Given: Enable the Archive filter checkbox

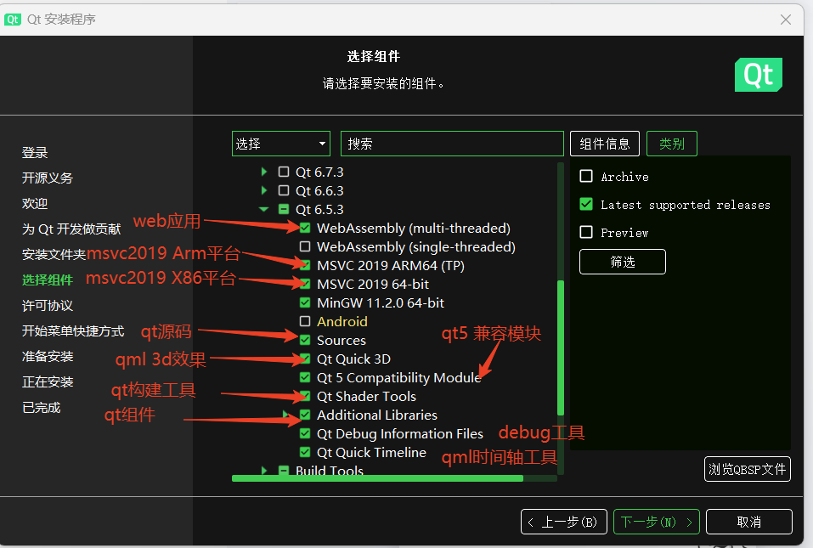Looking at the screenshot, I should click(586, 176).
